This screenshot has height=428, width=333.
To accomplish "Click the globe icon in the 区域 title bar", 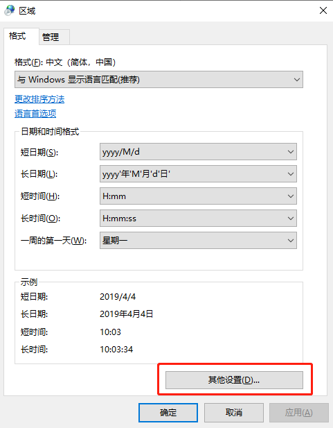I will (x=10, y=10).
